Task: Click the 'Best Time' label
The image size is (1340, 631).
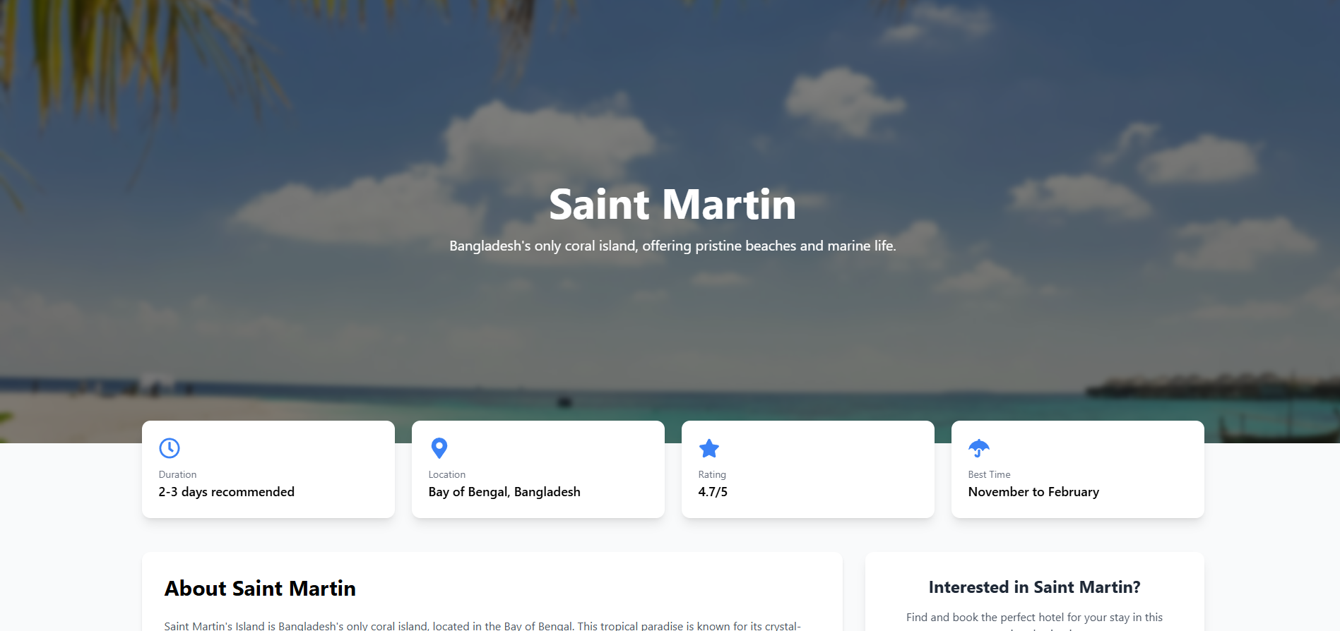Action: point(989,474)
